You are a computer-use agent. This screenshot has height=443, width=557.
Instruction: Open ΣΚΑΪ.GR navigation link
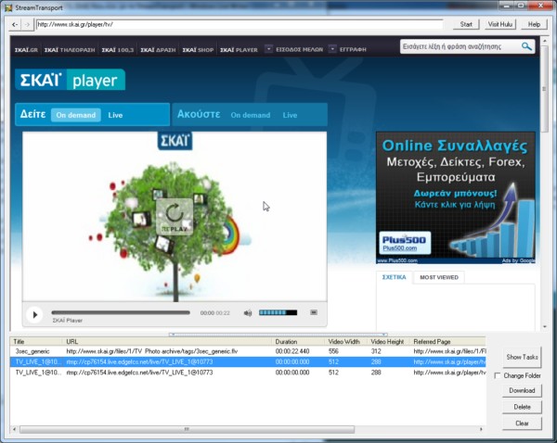26,50
